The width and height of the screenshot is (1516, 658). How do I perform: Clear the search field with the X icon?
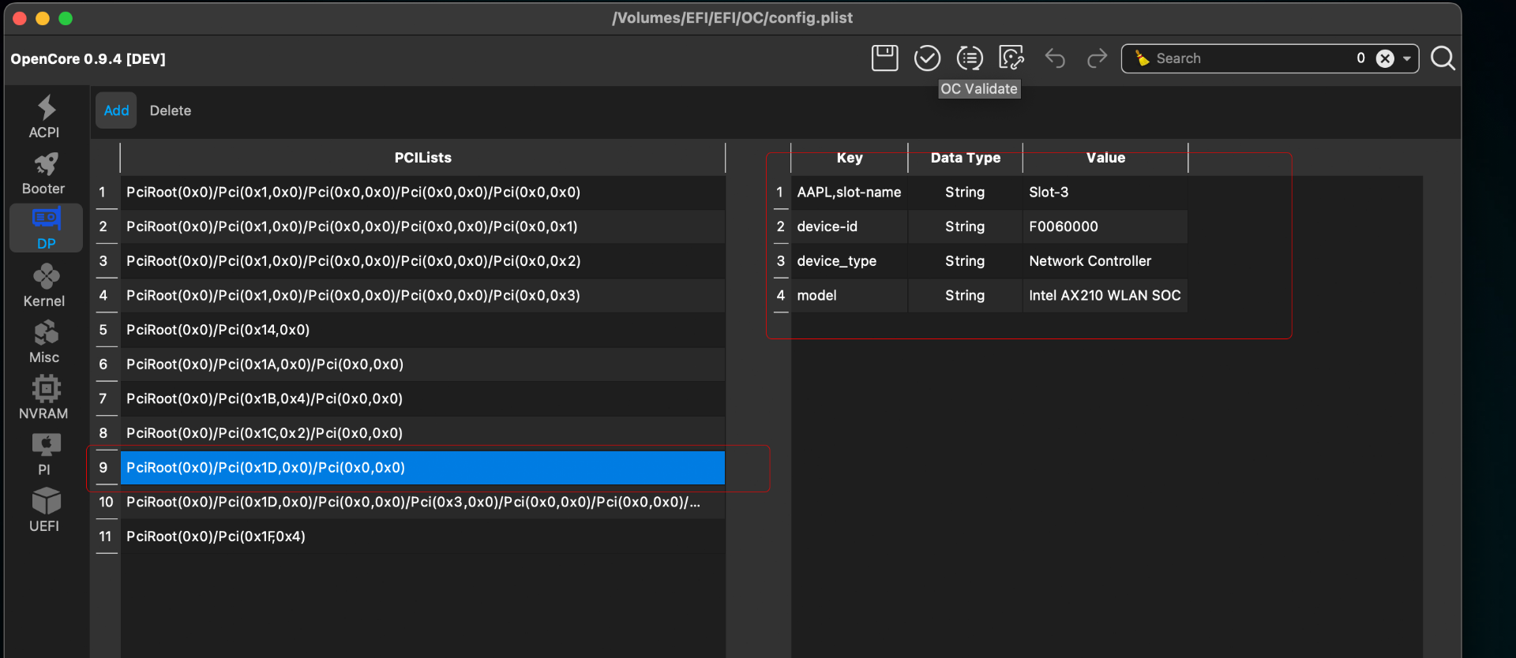[1385, 58]
